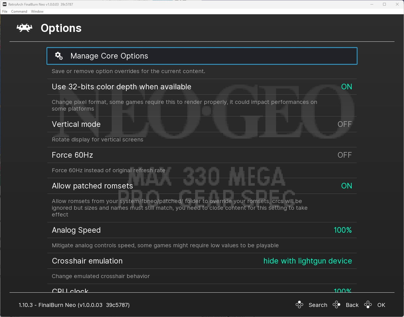Click the gamepad icon next to OK
This screenshot has height=317, width=404.
[x=368, y=305]
